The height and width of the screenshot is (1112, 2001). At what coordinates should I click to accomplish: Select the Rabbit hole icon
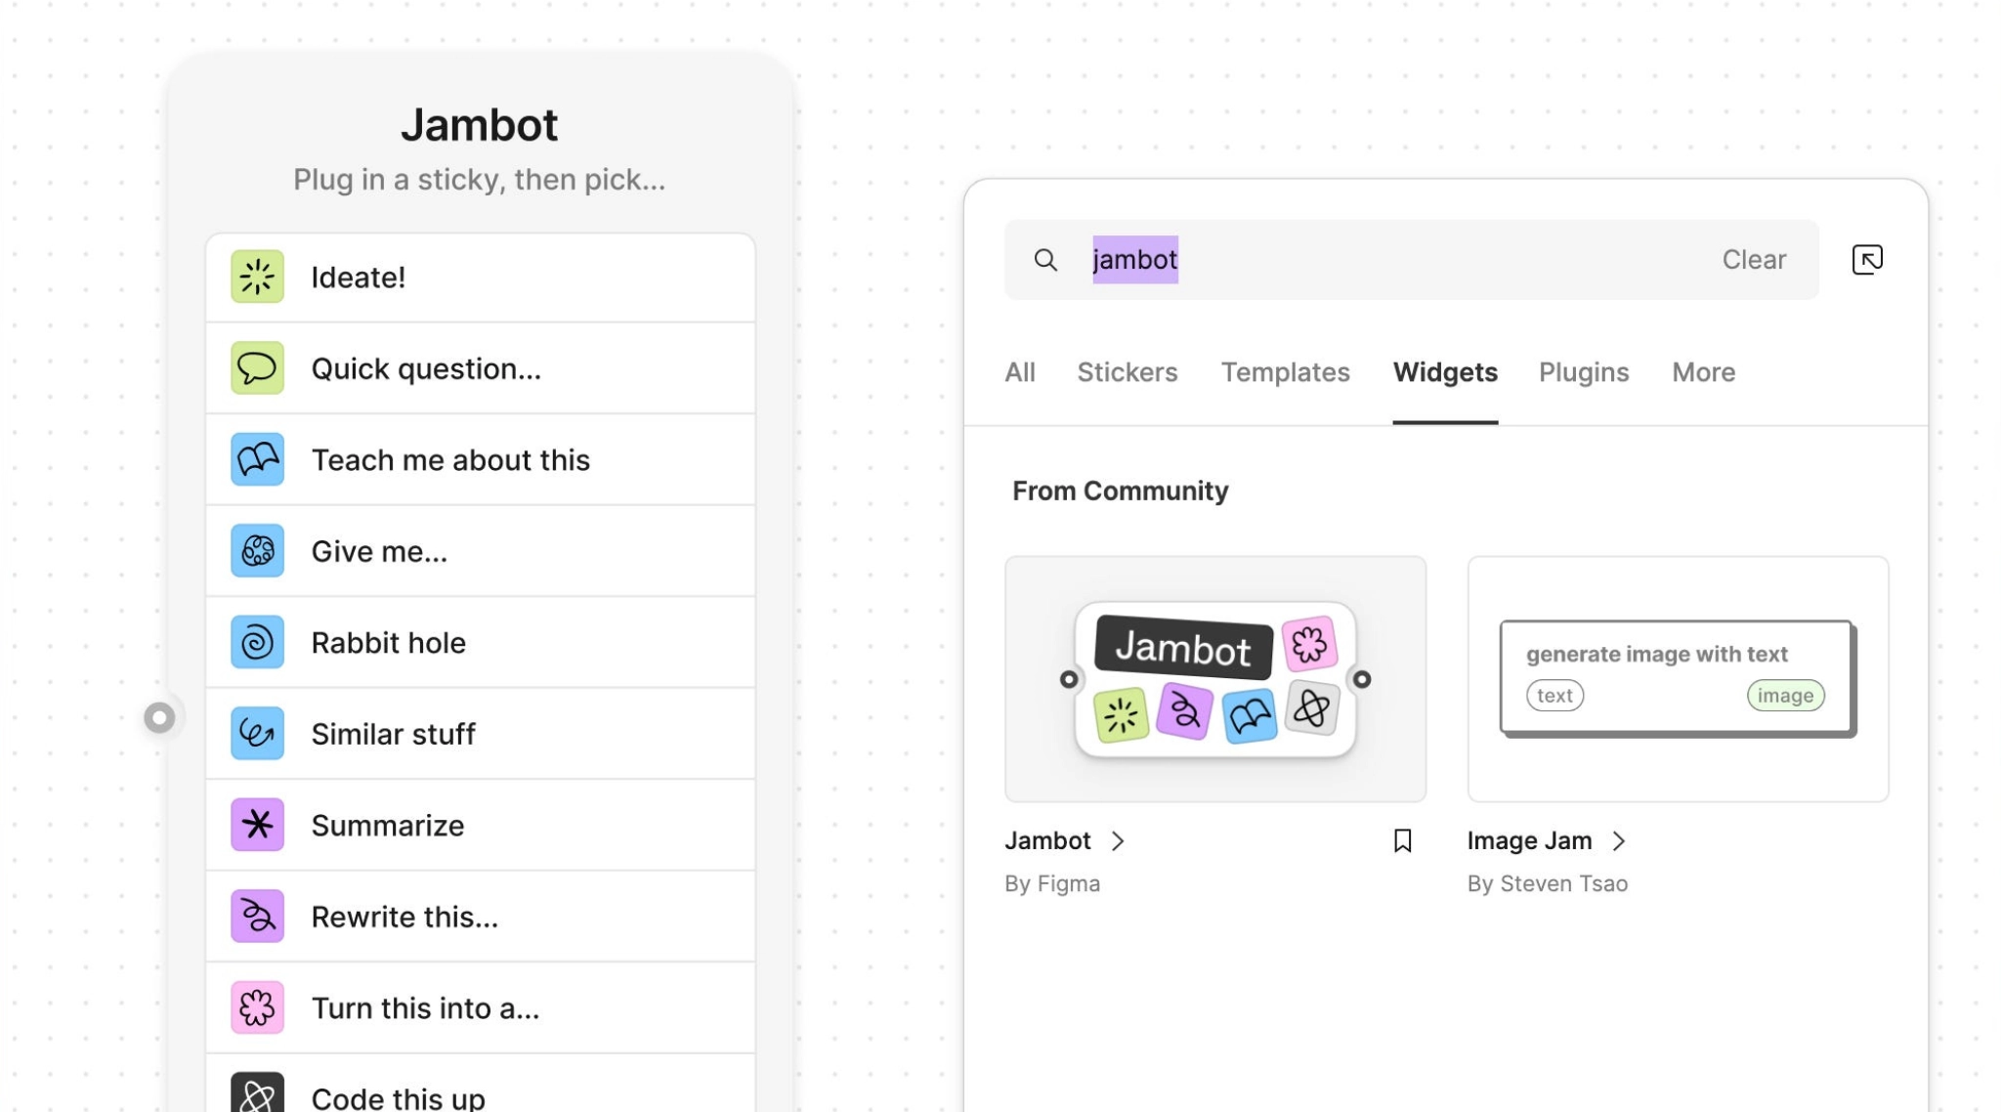[256, 641]
